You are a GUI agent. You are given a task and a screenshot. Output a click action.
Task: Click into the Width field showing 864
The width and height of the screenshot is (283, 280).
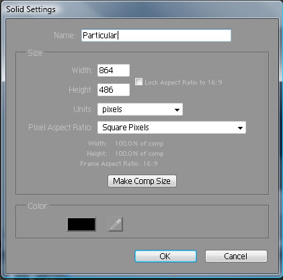(114, 71)
